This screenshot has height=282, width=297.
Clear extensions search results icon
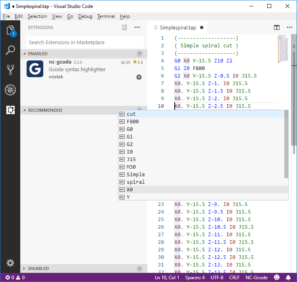[x=124, y=27]
